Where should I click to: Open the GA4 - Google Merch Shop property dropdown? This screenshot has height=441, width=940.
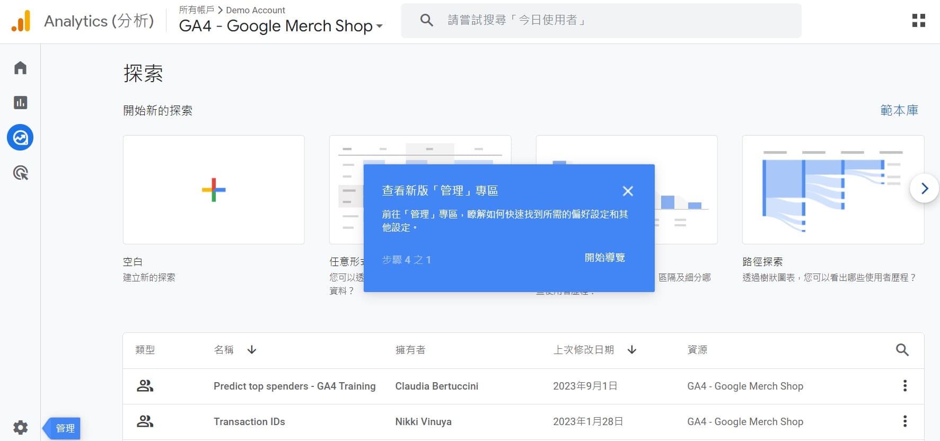point(280,26)
